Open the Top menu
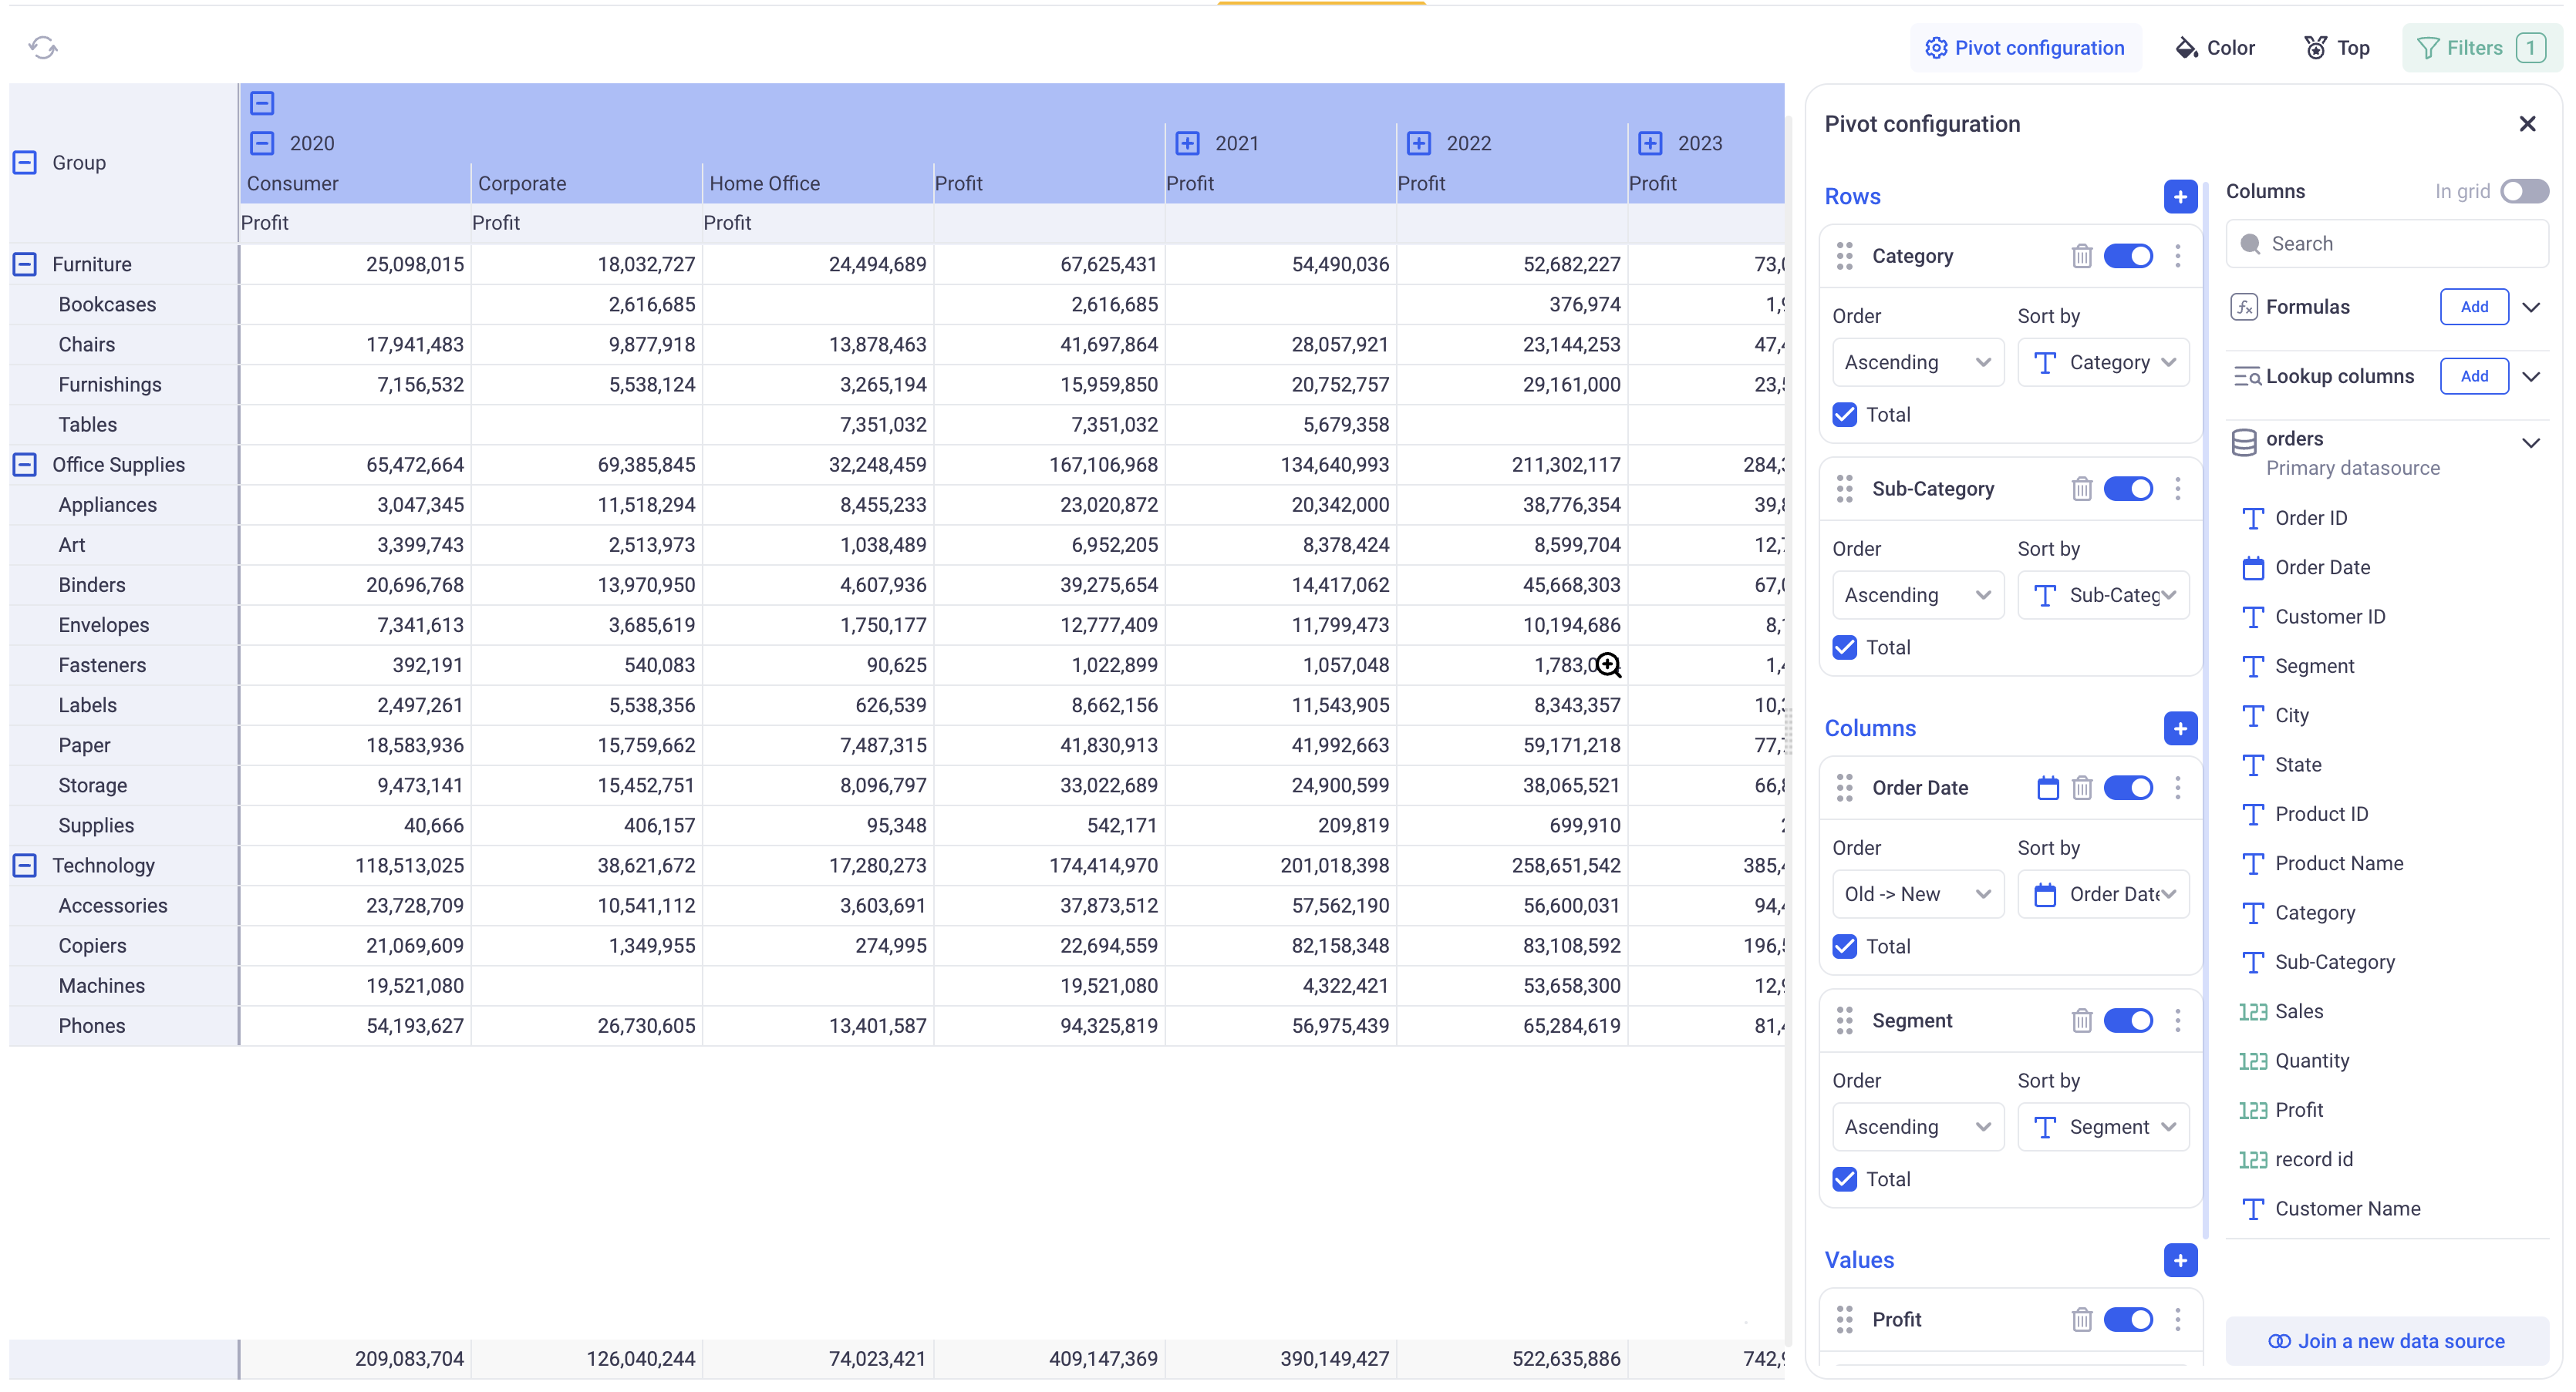 point(2336,48)
